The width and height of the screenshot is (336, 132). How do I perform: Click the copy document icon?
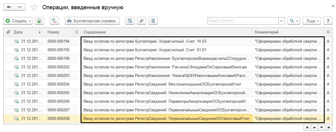pos(39,21)
